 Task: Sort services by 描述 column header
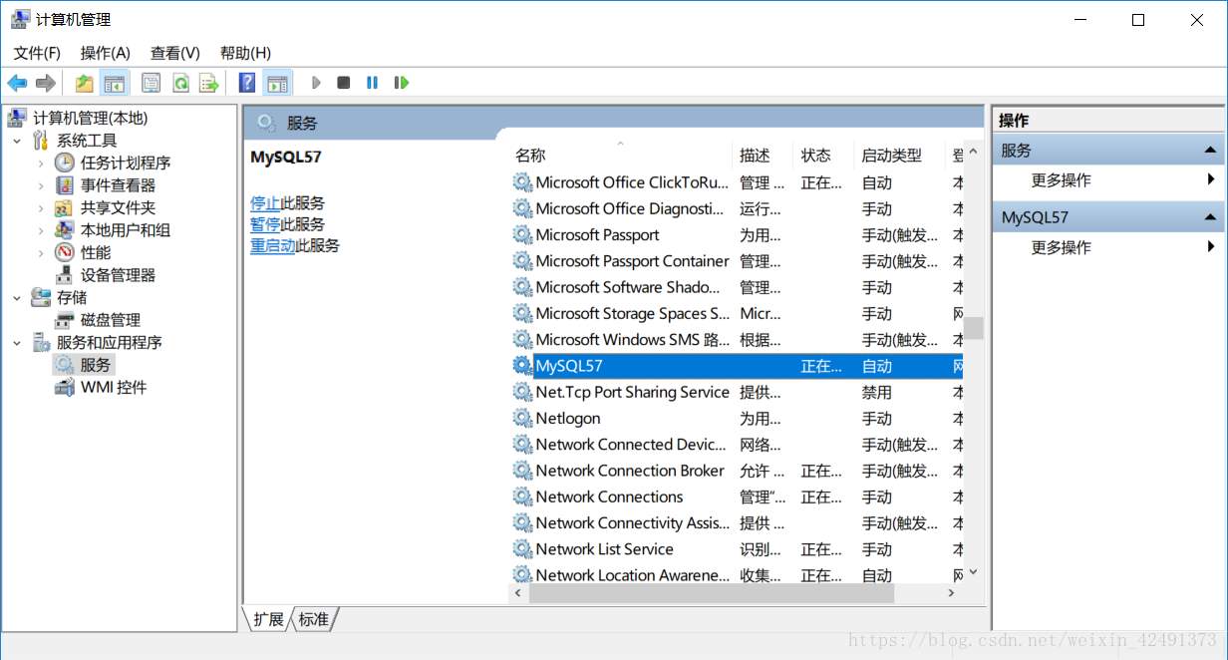(x=763, y=156)
